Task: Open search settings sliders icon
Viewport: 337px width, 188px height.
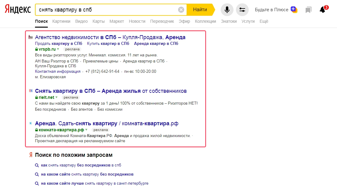Action: (x=242, y=10)
